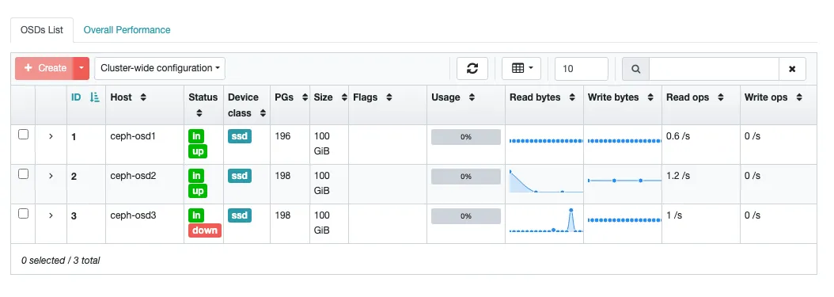834x297 pixels.
Task: Expand details for OSD 3 row
Action: click(x=51, y=215)
